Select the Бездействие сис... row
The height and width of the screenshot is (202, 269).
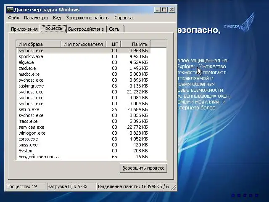(84, 157)
